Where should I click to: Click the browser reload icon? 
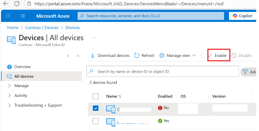pyautogui.click(x=17, y=4)
